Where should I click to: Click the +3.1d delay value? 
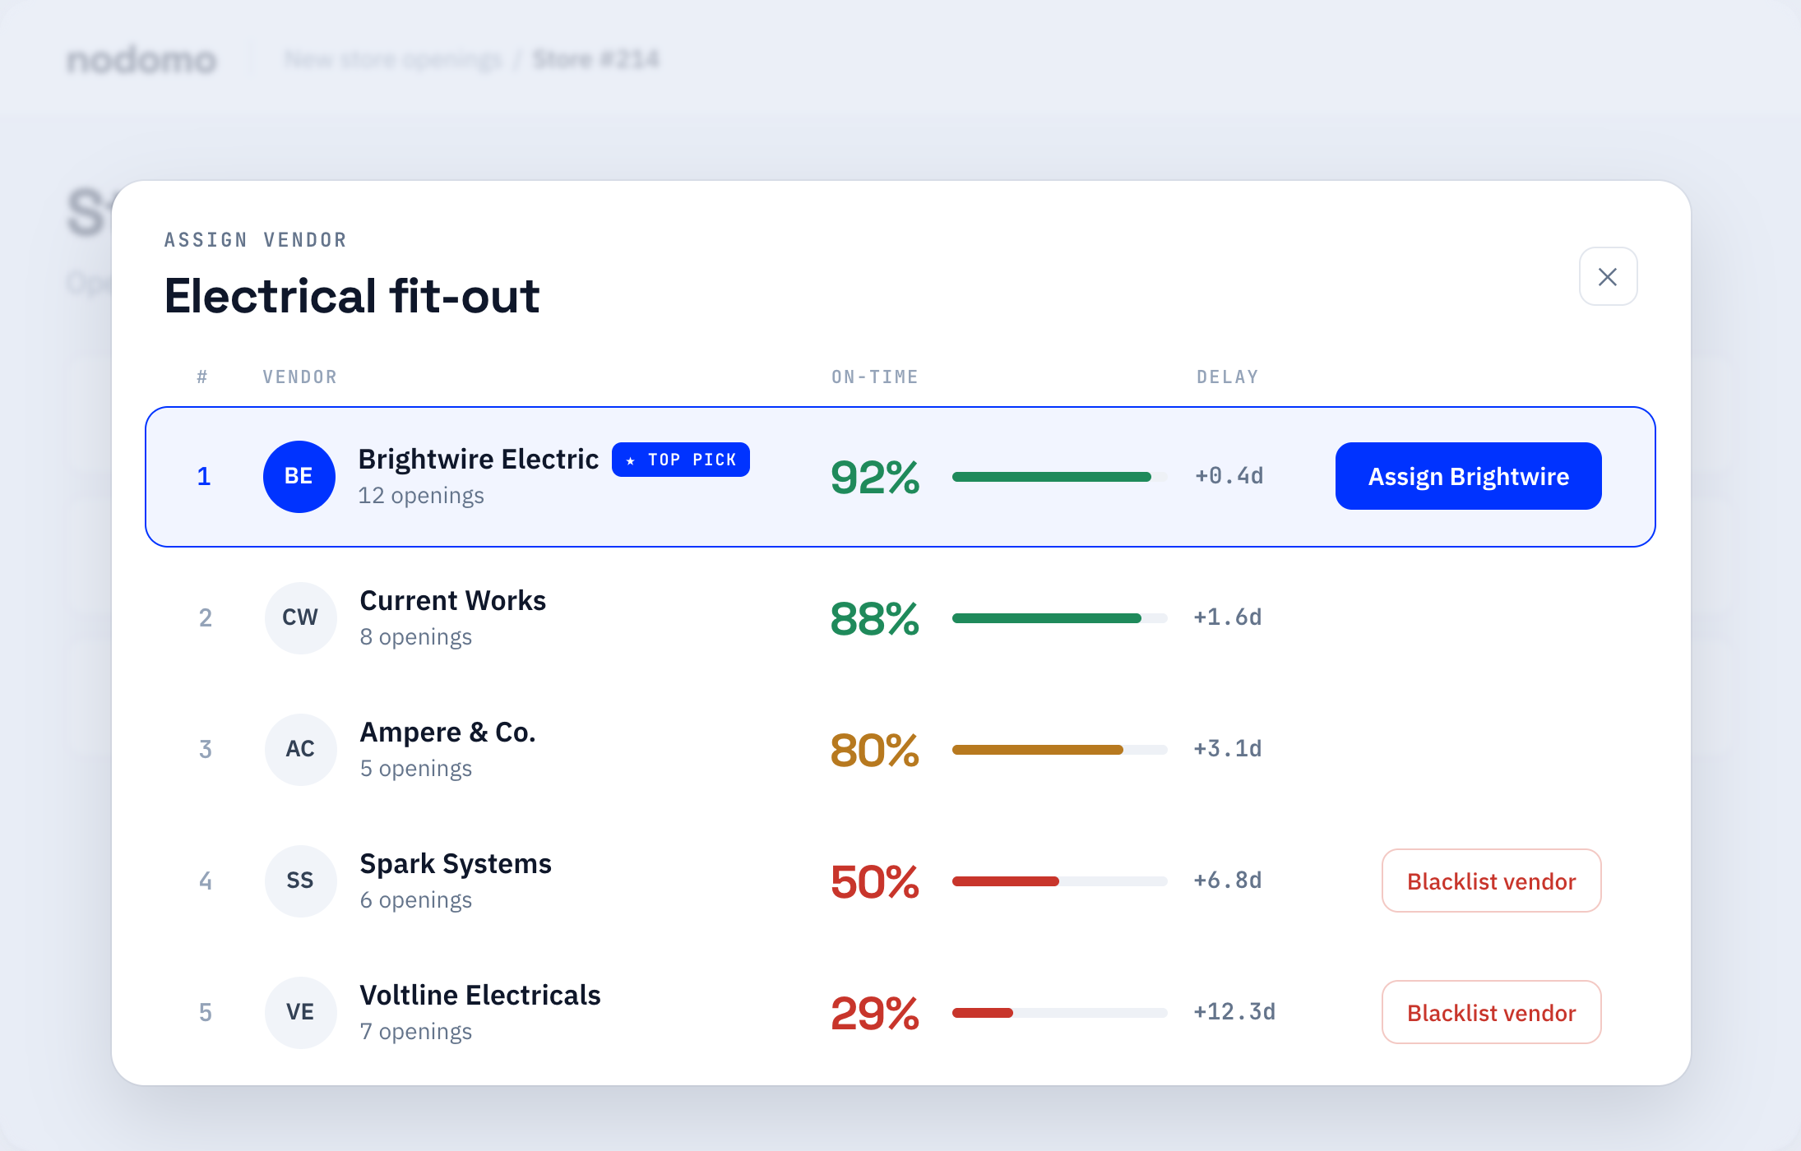tap(1228, 749)
